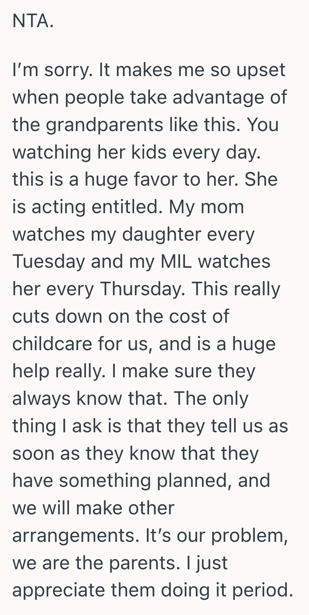Click the word "always"
The width and height of the screenshot is (309, 615).
pos(41,398)
